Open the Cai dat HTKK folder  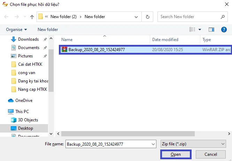pos(26,64)
